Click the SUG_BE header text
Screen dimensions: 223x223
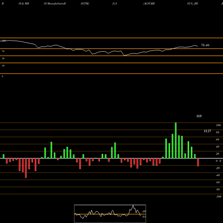[x=193, y=4]
